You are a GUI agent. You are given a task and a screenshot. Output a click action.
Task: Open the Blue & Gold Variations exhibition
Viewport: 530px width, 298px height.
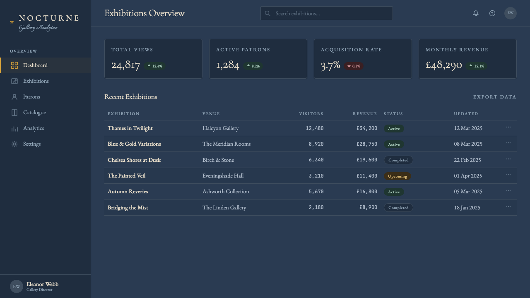[134, 144]
